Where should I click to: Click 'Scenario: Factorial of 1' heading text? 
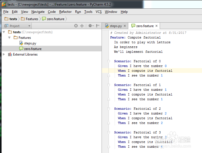click(137, 85)
